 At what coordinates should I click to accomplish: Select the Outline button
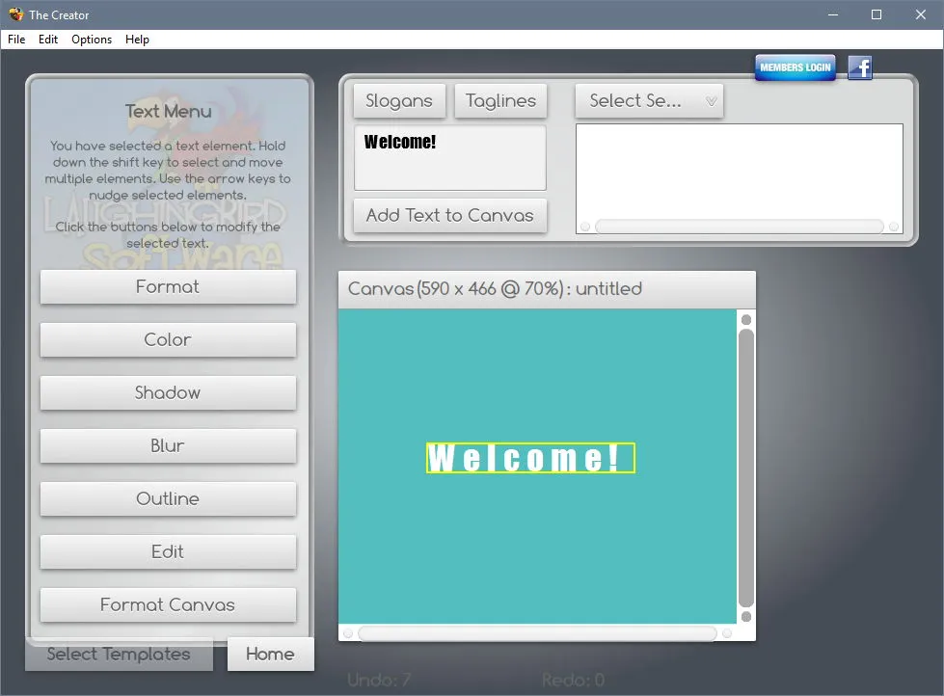pos(168,498)
